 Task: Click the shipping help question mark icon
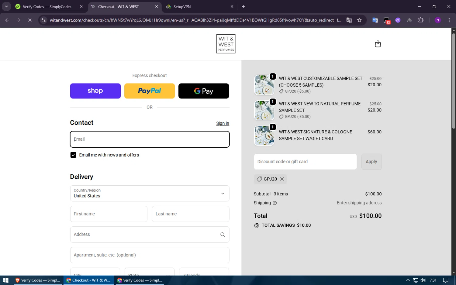275,203
